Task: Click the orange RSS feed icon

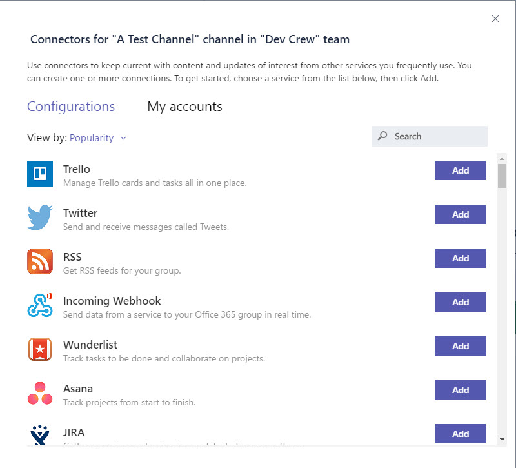Action: (x=39, y=262)
